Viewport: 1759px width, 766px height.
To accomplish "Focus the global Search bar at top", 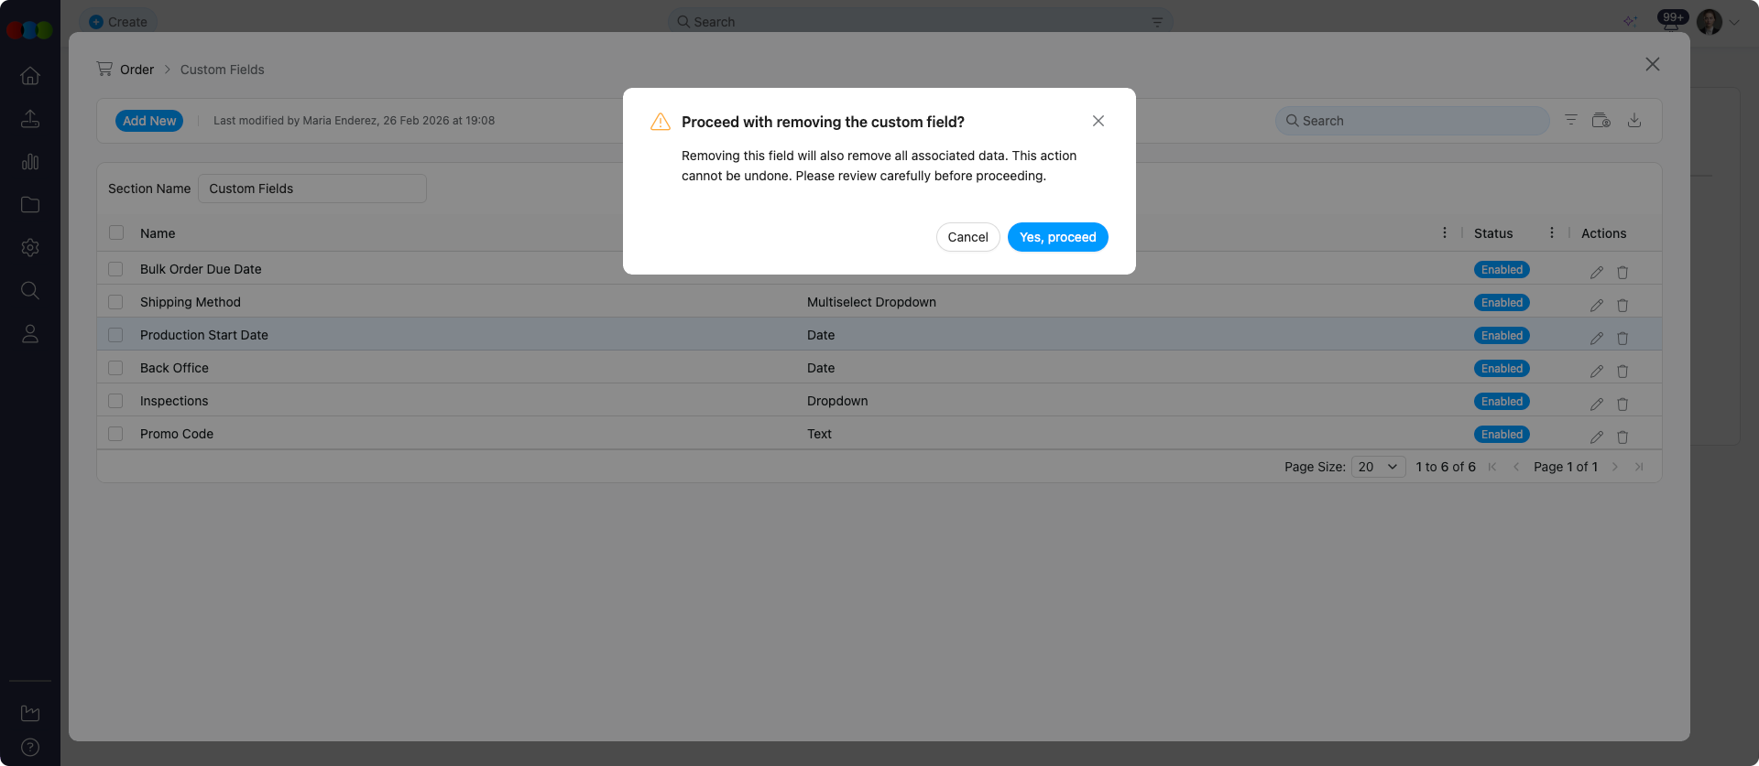I will [920, 22].
